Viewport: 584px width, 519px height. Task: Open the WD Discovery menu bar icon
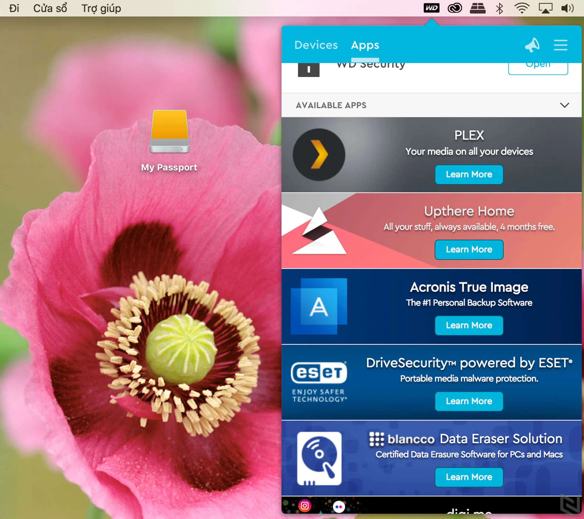pyautogui.click(x=431, y=8)
